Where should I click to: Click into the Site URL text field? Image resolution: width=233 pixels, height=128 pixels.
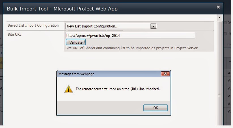point(130,35)
